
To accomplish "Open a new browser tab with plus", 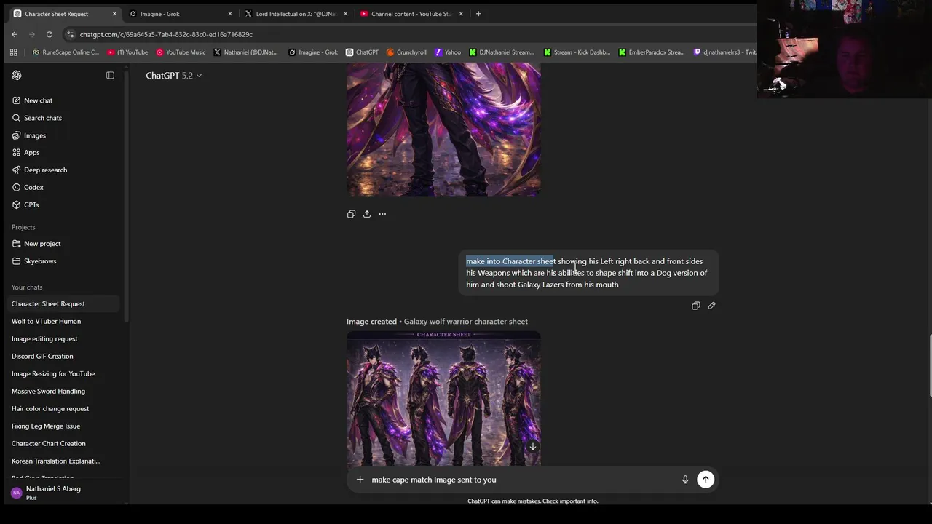I will pyautogui.click(x=478, y=14).
